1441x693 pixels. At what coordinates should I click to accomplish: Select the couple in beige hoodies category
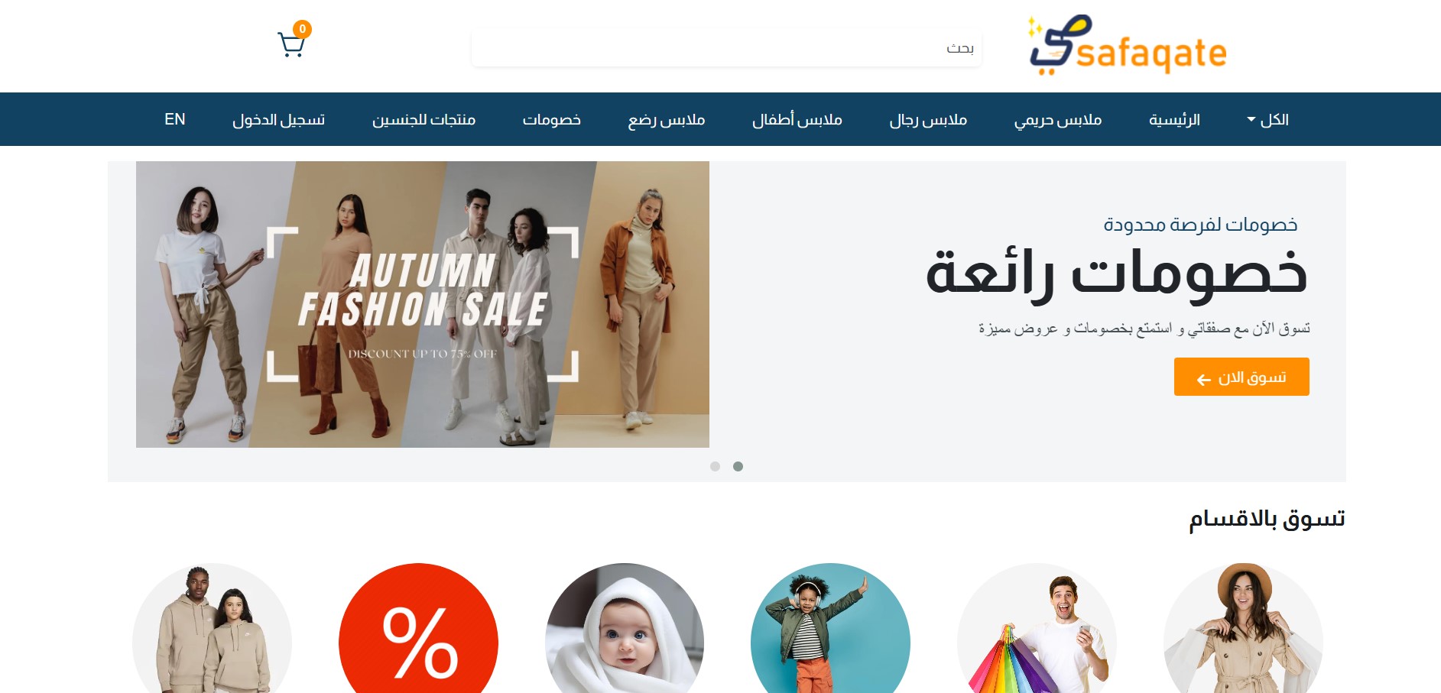[212, 628]
